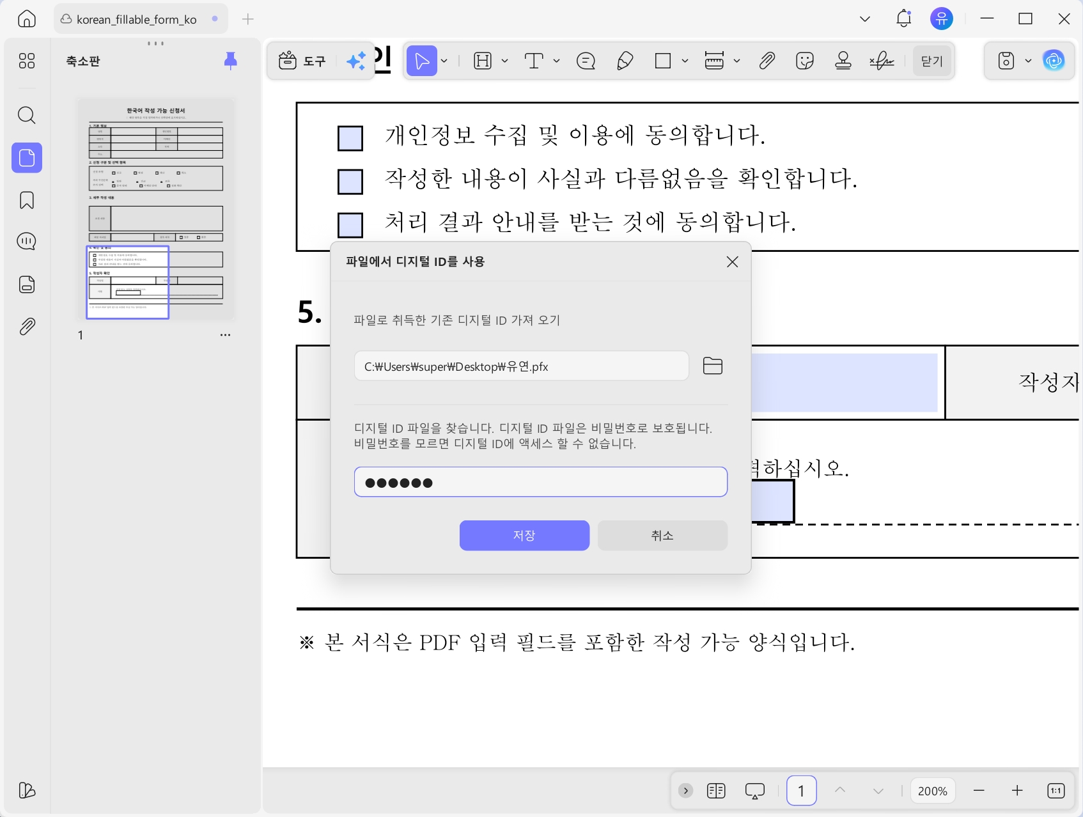Pin the 축소판 thumbnail panel
Viewport: 1083px width, 817px height.
pos(231,61)
